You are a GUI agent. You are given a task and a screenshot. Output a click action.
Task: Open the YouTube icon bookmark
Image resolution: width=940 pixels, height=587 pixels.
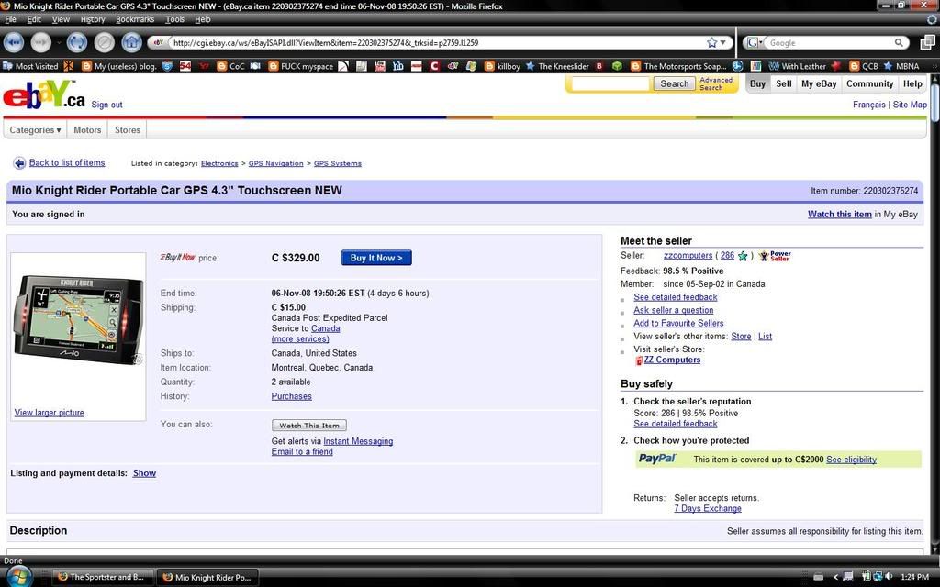point(379,66)
